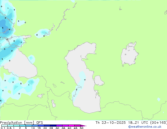Click the legend label '10'
This screenshot has width=167, height=129.
click(33, 128)
